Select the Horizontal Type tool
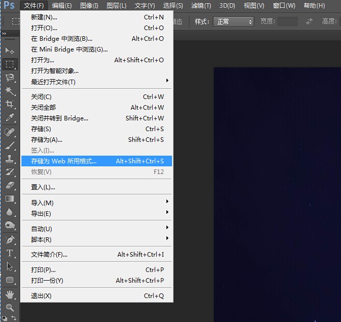Screen dimensions: 341x322 [x=10, y=253]
